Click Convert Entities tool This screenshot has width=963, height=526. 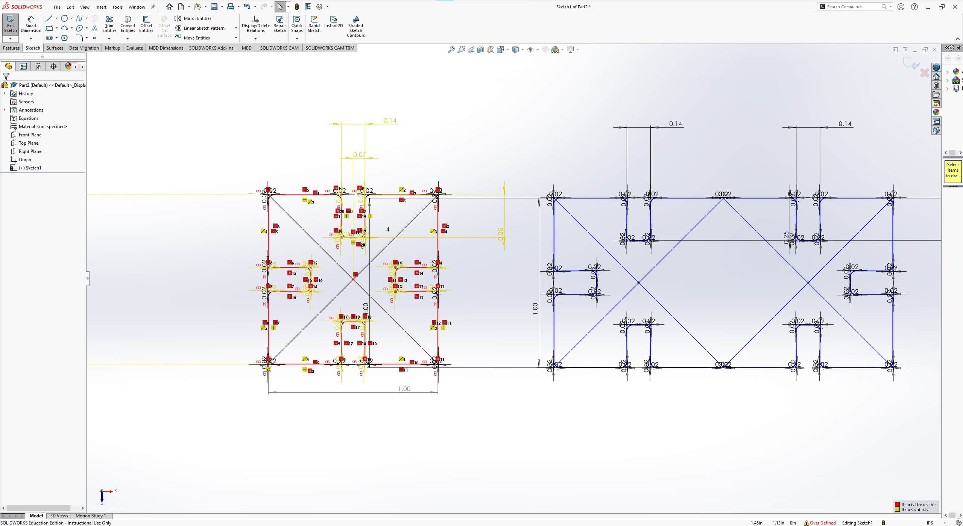128,24
